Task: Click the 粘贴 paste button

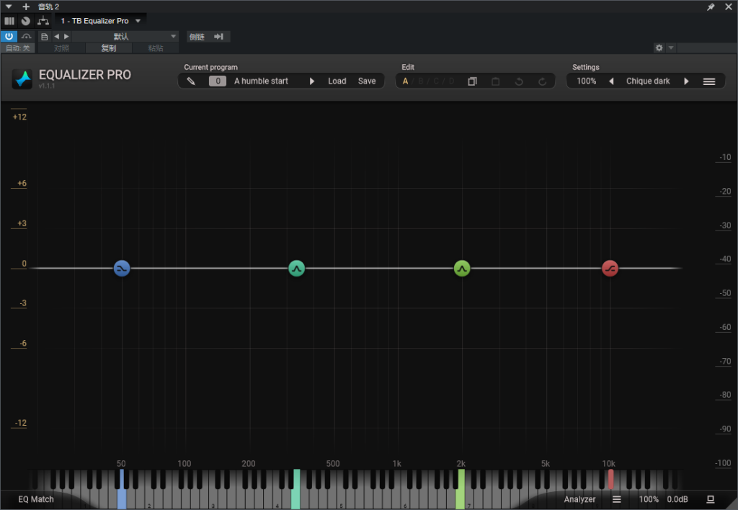Action: [x=156, y=48]
